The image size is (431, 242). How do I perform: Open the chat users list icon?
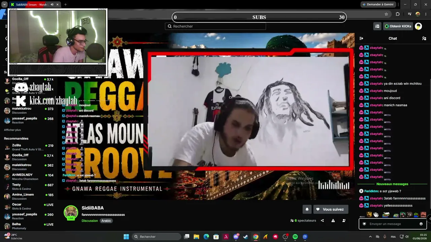coord(424,38)
